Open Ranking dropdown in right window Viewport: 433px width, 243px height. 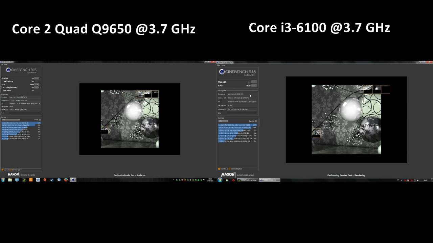coord(223,121)
